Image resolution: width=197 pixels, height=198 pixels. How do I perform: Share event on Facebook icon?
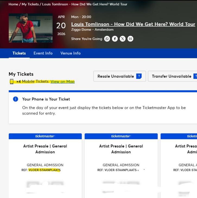115,39
